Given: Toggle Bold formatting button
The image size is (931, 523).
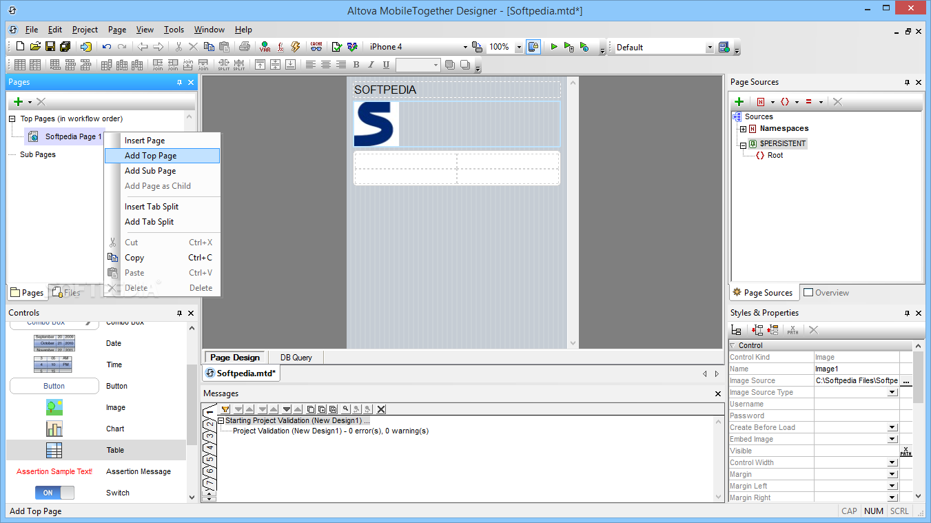Looking at the screenshot, I should (356, 65).
